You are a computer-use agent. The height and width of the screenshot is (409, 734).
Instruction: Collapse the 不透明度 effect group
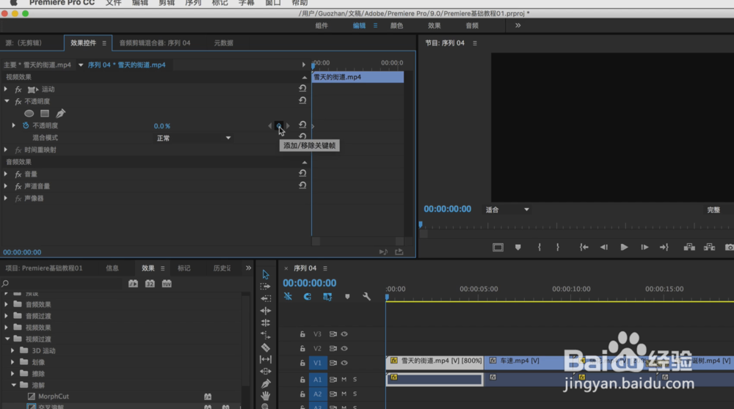pos(7,101)
